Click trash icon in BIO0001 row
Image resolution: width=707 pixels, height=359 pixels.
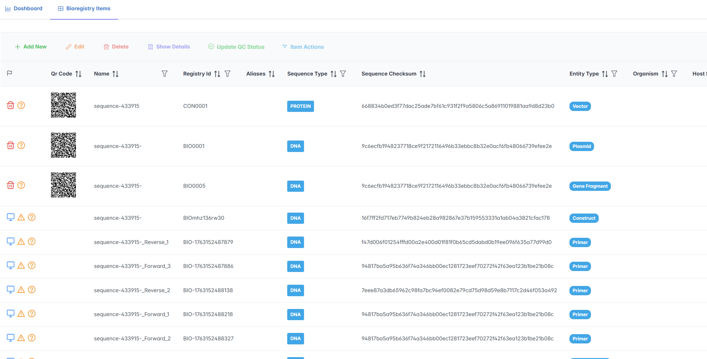click(11, 145)
